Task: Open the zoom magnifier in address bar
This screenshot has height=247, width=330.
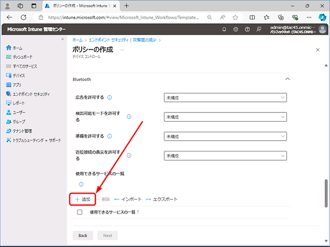Action: (x=209, y=18)
